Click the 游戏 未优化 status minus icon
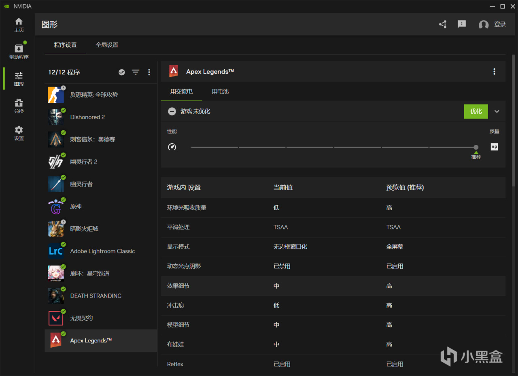This screenshot has width=518, height=376. coord(172,111)
